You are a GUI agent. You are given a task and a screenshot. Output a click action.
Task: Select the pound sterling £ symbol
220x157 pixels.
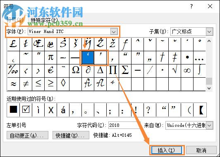tap(13, 44)
